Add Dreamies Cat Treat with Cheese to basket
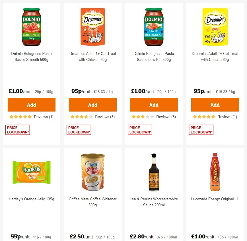Screen dimensions: 247x241 coord(215,104)
